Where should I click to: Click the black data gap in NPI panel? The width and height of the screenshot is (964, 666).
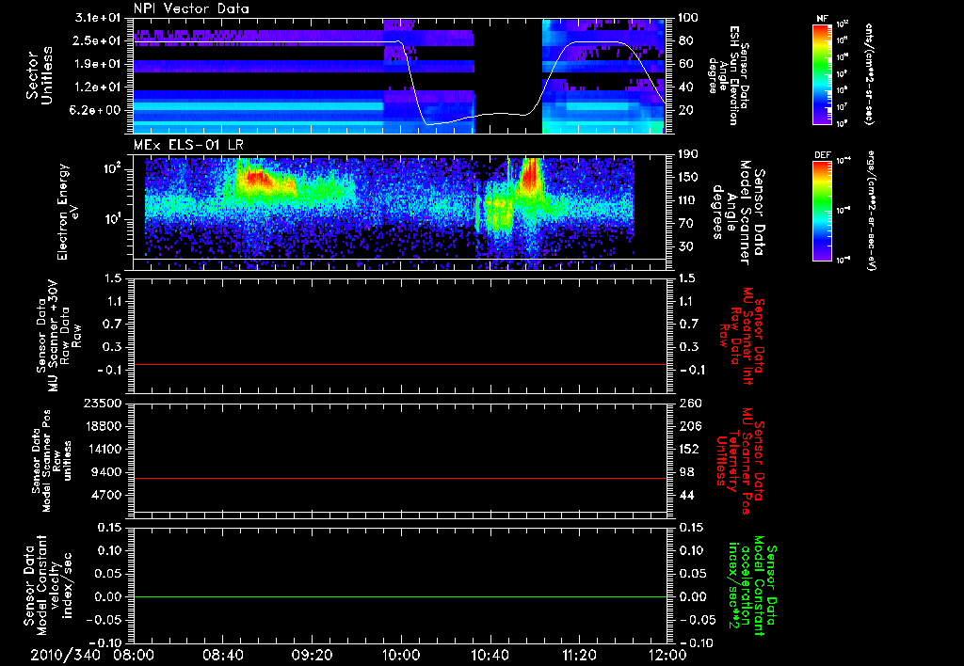tap(507, 66)
